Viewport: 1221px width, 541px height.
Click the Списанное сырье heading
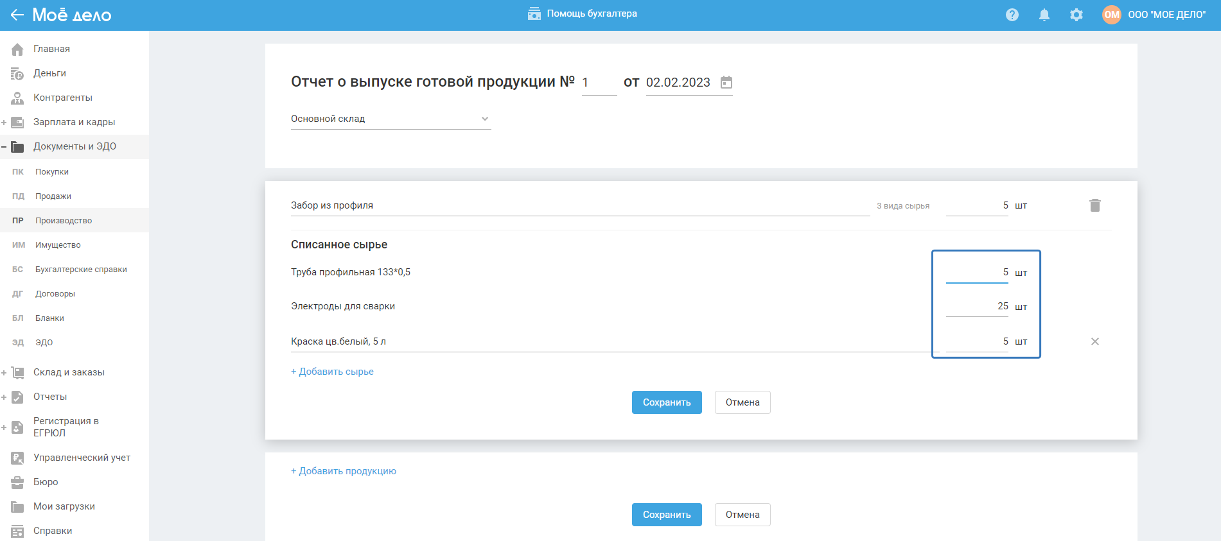(339, 245)
